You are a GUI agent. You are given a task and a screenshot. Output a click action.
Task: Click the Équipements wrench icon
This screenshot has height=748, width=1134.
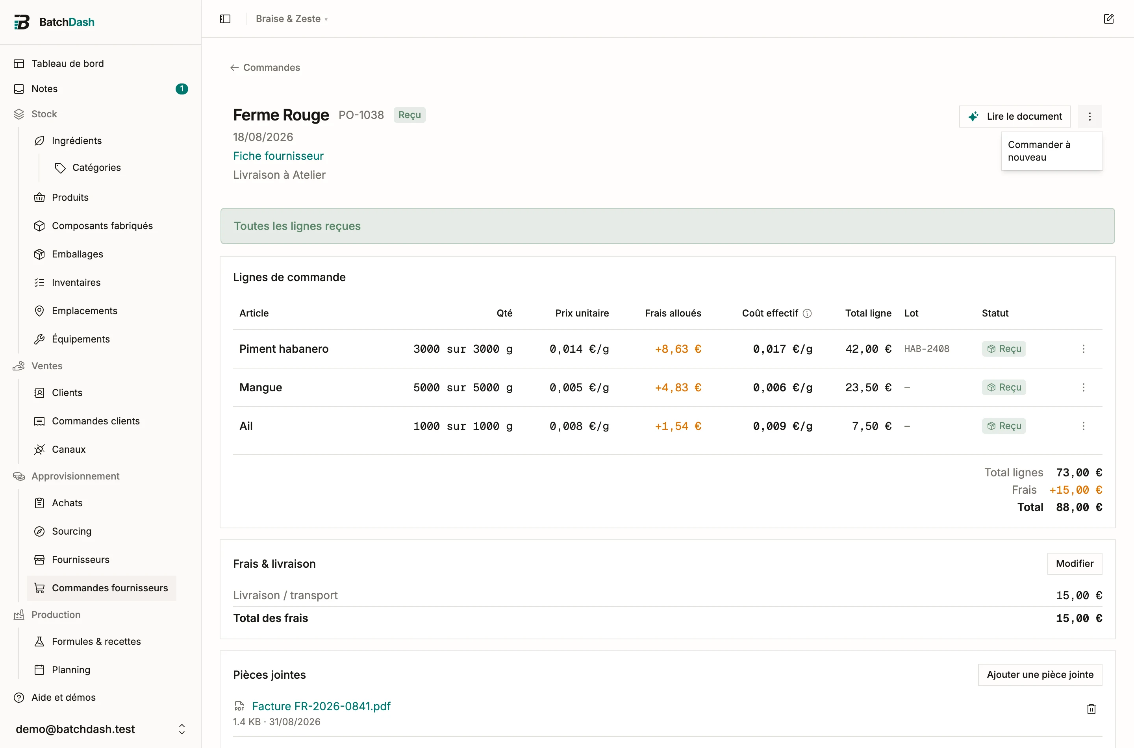click(x=40, y=339)
